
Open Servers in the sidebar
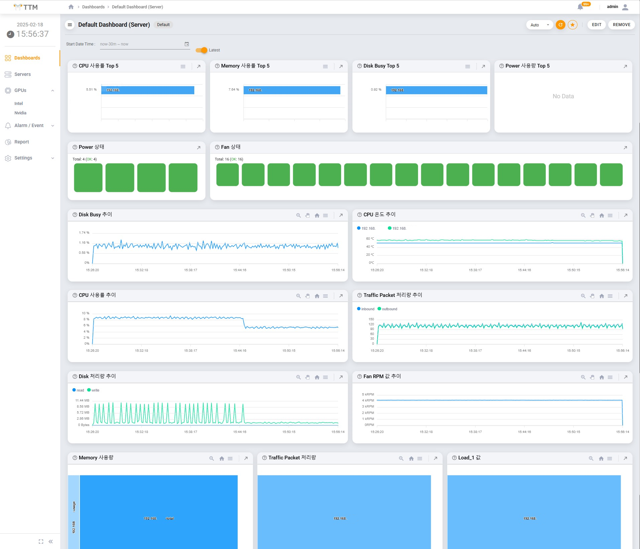click(x=22, y=74)
